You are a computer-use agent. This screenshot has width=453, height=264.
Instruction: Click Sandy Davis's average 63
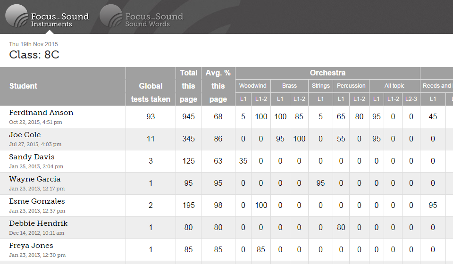218,161
